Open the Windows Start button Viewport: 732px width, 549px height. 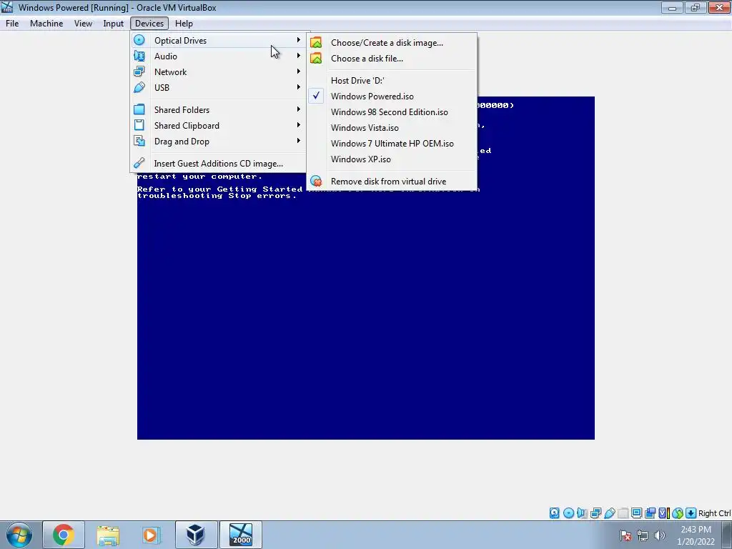[x=19, y=535]
